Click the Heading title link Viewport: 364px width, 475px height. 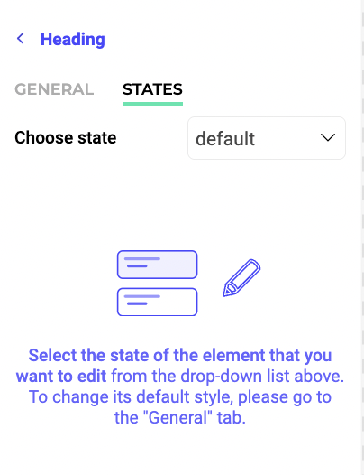tap(73, 40)
